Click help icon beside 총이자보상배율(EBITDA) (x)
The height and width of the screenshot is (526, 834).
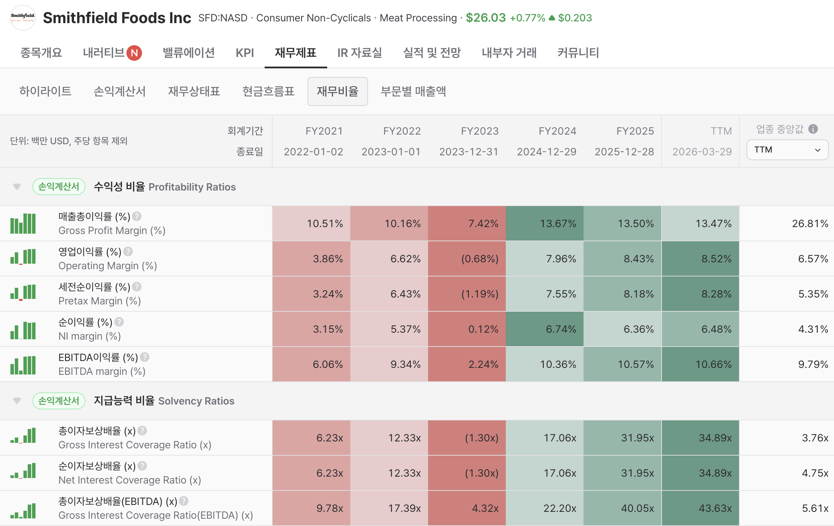pyautogui.click(x=184, y=501)
